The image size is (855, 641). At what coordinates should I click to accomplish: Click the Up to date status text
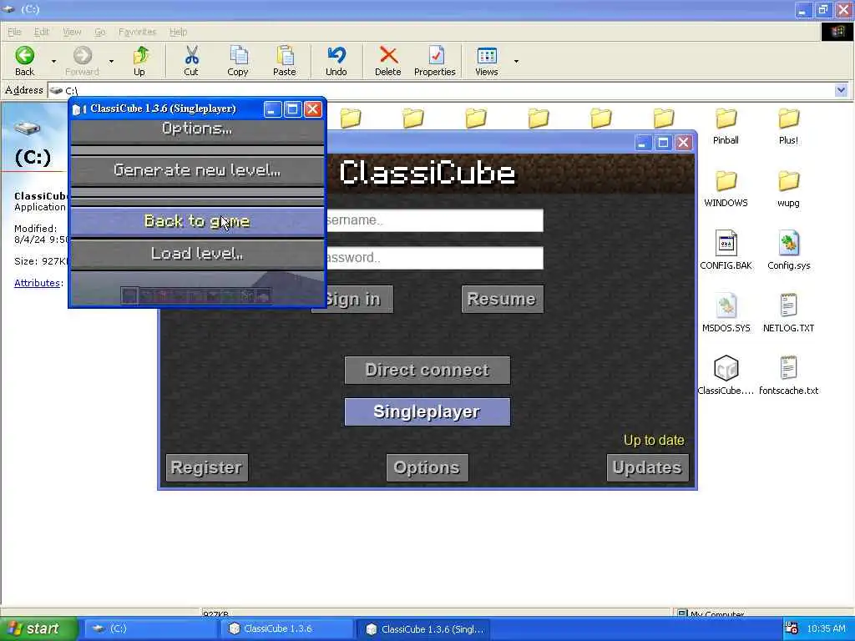pos(654,441)
